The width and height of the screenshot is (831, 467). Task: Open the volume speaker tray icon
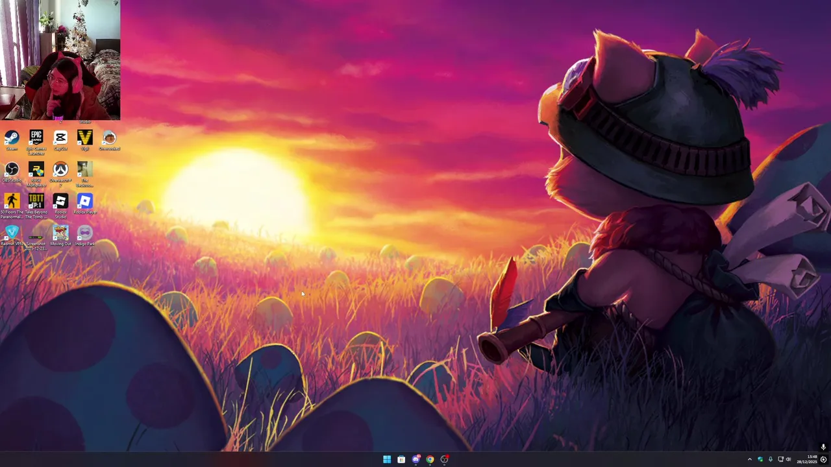789,459
